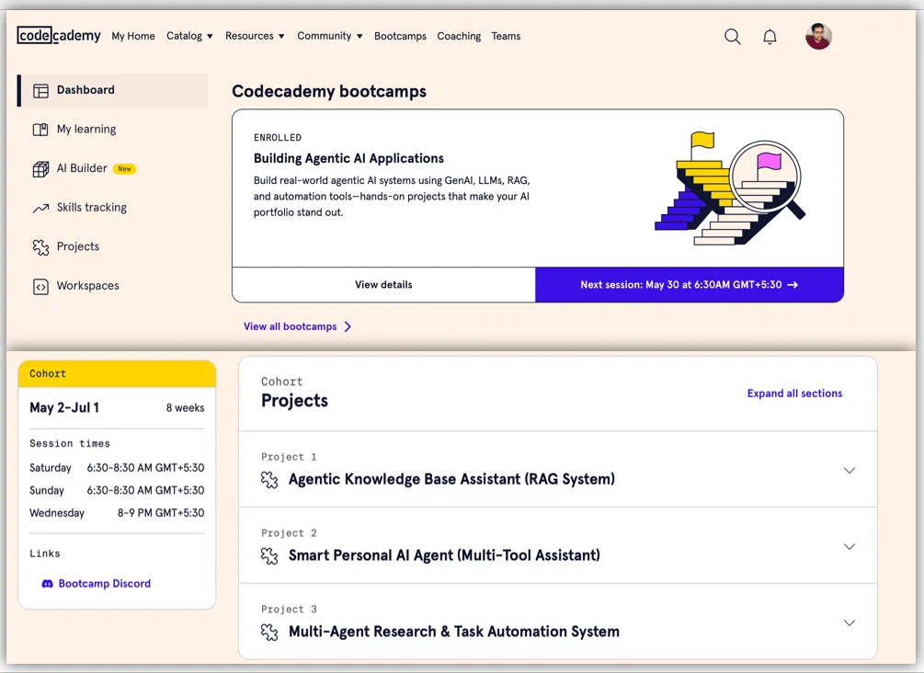
Task: Click the Sunday session time row
Action: (117, 490)
